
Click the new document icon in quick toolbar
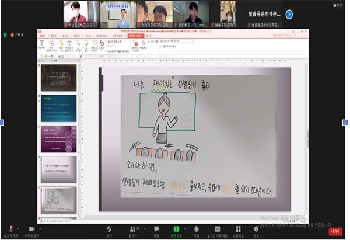(41, 57)
